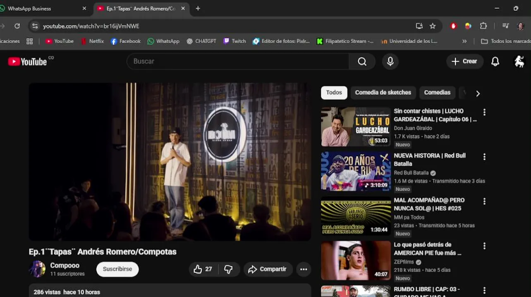The image size is (531, 297).
Task: Open options for RUMBO LIBRE video
Action: click(484, 290)
